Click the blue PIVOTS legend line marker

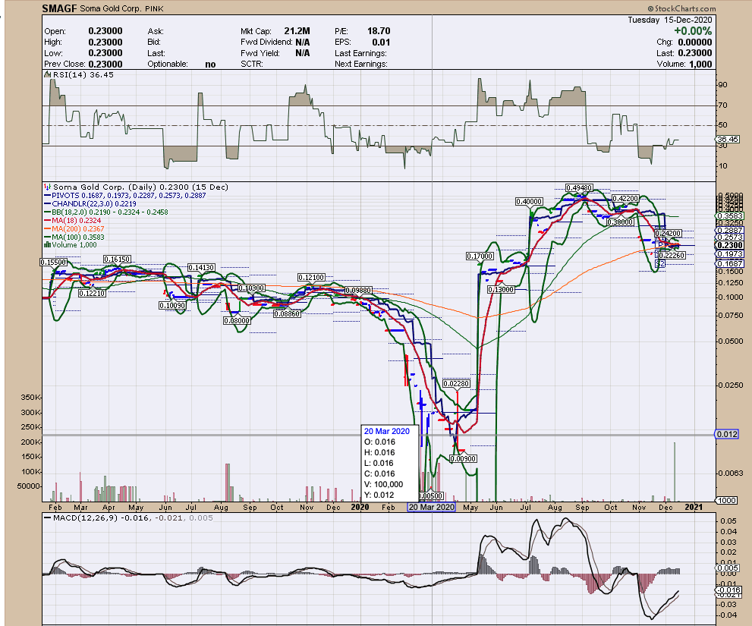47,195
